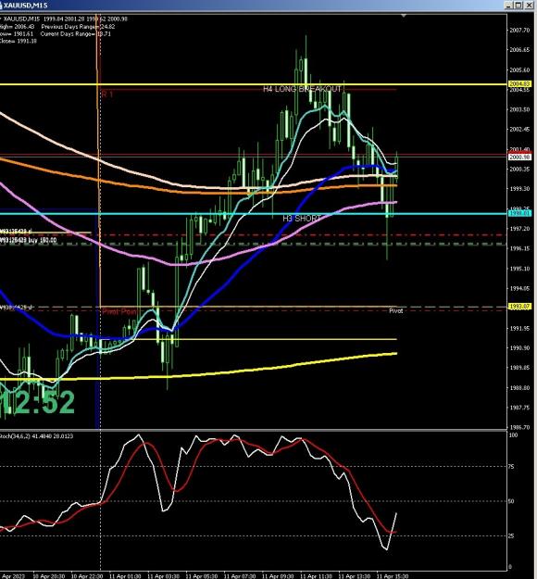Click the Stoch(34,6,2) indicator label

tap(36, 436)
